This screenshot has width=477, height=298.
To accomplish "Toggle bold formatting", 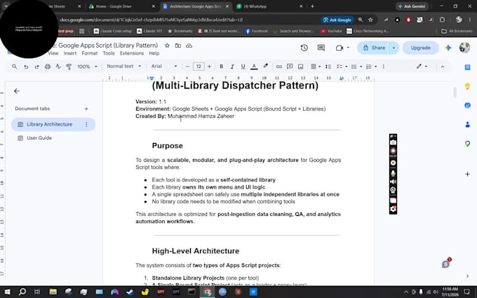I will (x=221, y=67).
